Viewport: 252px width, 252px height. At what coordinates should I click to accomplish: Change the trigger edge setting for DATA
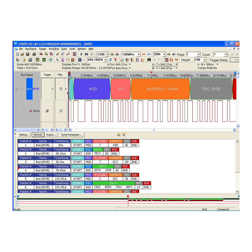tap(47, 111)
